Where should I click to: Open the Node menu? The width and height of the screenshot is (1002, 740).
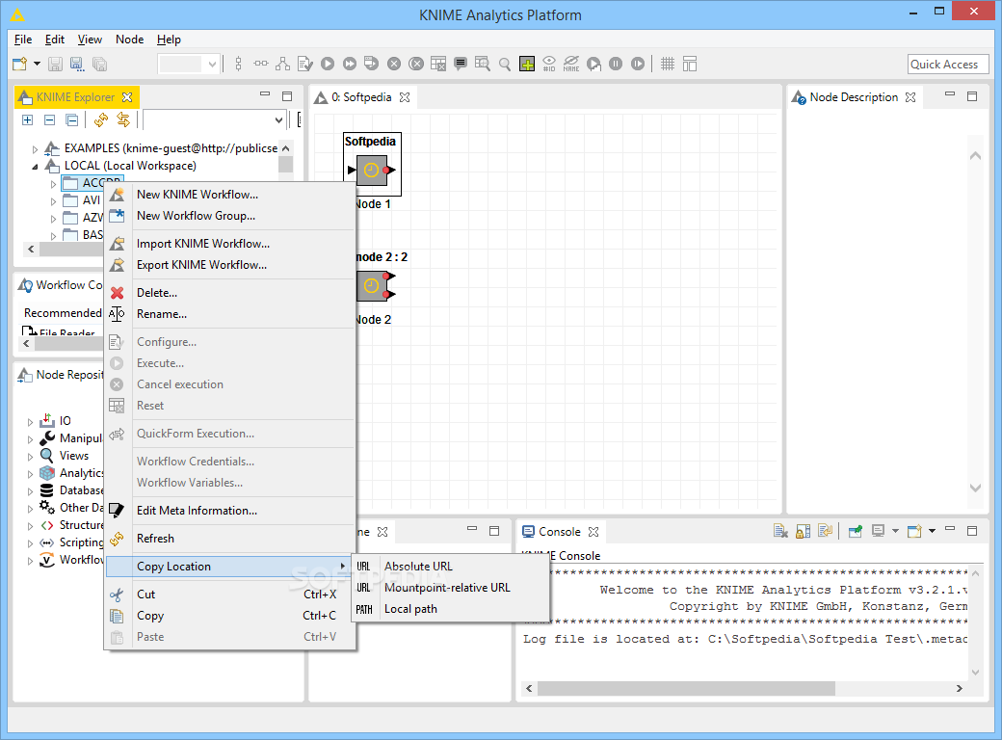click(x=130, y=39)
